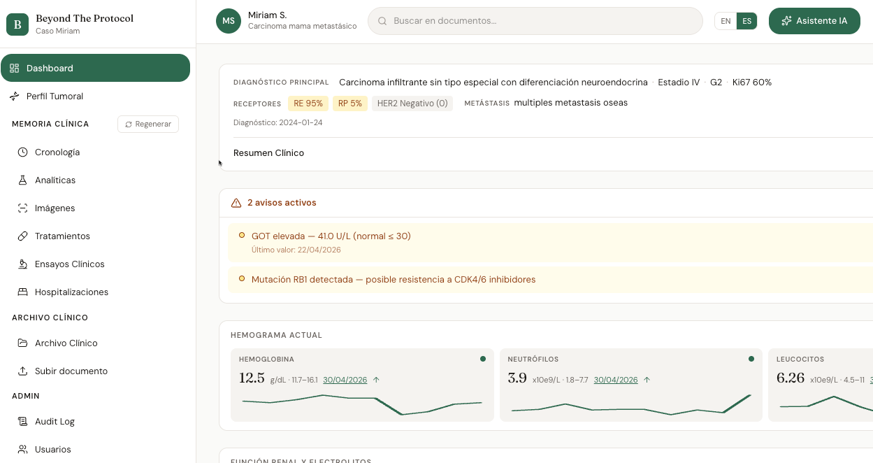Go to the Dashboard menu item
This screenshot has width=873, height=463.
(x=95, y=68)
